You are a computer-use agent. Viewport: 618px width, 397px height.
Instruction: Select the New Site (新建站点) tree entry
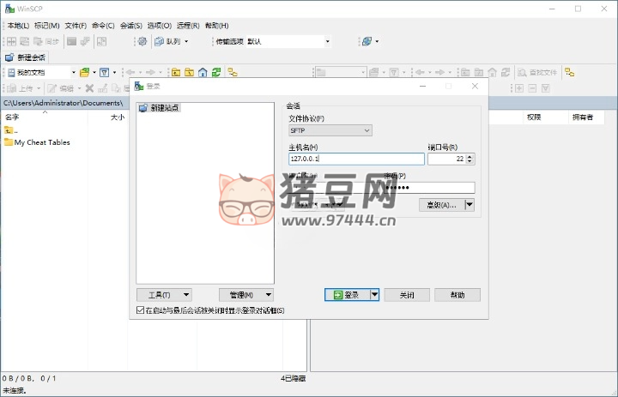tap(165, 108)
